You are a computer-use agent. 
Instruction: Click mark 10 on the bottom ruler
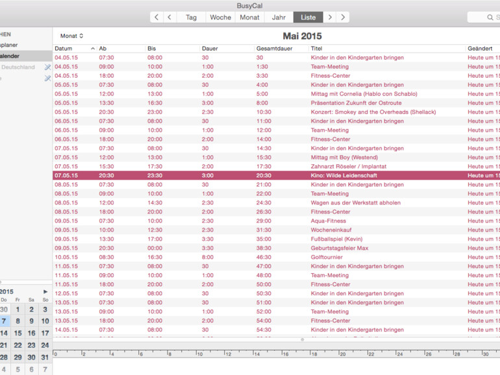point(199,354)
